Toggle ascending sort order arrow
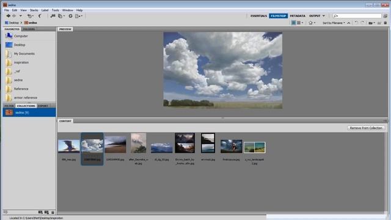Screen dimensions: 391x220 coord(349,23)
